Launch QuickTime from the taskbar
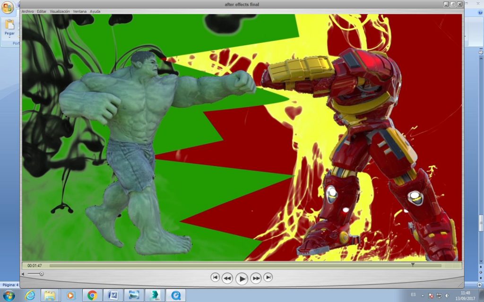Image resolution: width=484 pixels, height=302 pixels. tap(176, 295)
